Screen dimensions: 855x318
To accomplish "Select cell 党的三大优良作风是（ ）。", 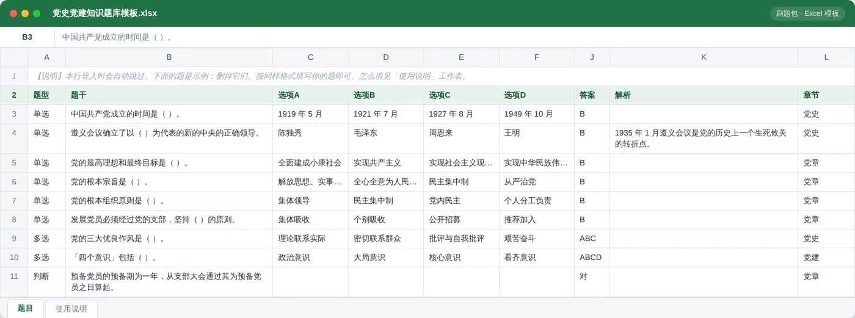I will (169, 239).
